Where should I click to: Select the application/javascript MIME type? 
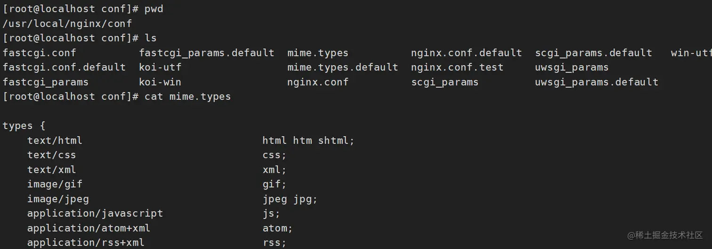(95, 214)
